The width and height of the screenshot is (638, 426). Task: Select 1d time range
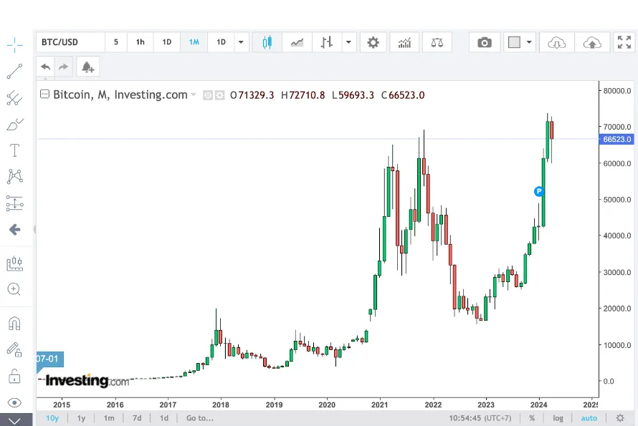click(x=164, y=418)
